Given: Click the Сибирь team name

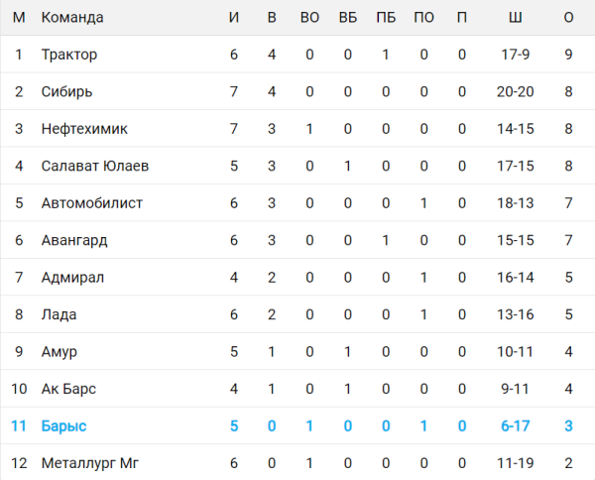Looking at the screenshot, I should [x=67, y=92].
